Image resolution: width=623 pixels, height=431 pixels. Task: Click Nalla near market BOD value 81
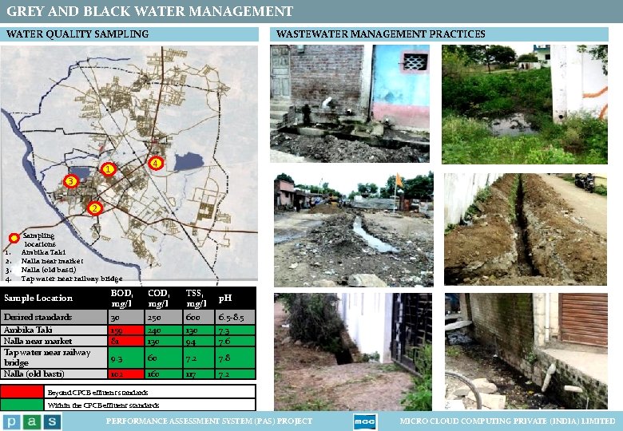(114, 341)
